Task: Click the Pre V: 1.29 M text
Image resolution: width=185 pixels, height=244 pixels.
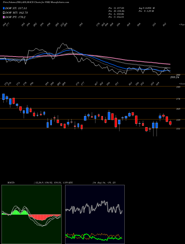Action: [x=146, y=11]
